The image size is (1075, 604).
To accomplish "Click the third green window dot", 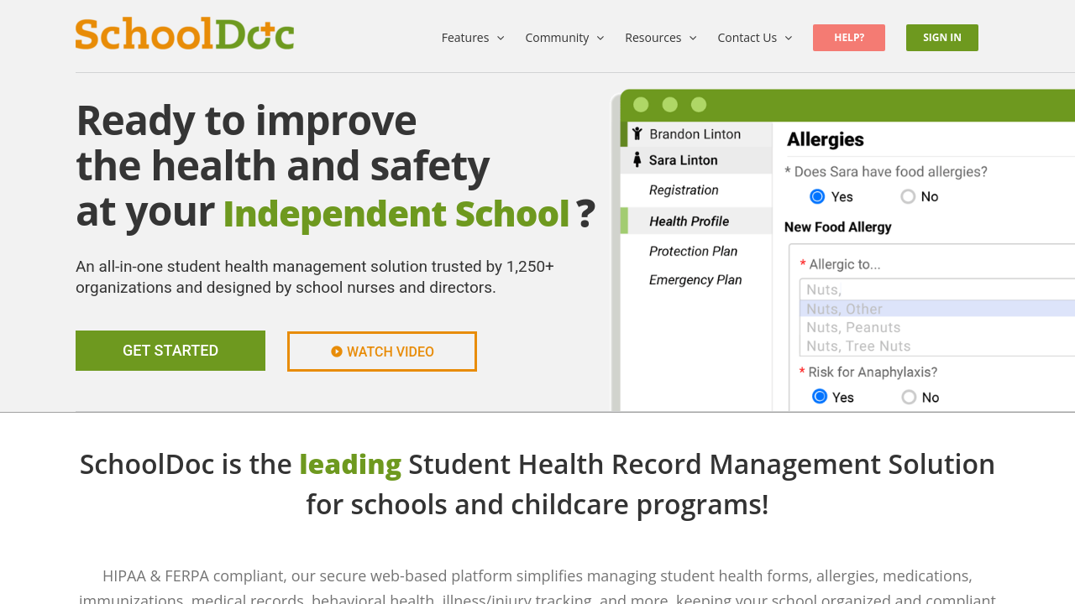I will tap(698, 105).
